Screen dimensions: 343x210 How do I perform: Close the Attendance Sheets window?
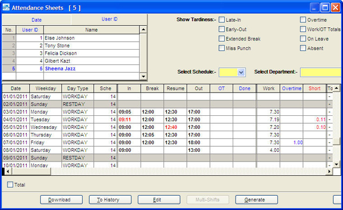coord(336,8)
